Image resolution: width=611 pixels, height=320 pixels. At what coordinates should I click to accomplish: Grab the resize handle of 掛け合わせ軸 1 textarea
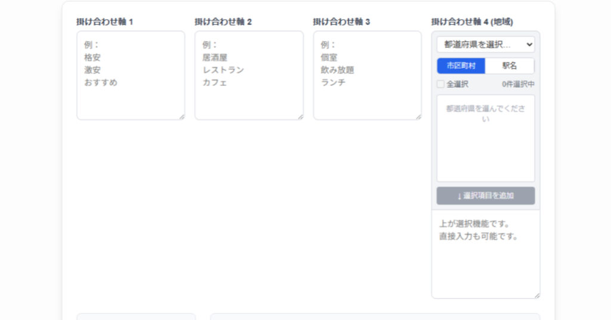(181, 116)
